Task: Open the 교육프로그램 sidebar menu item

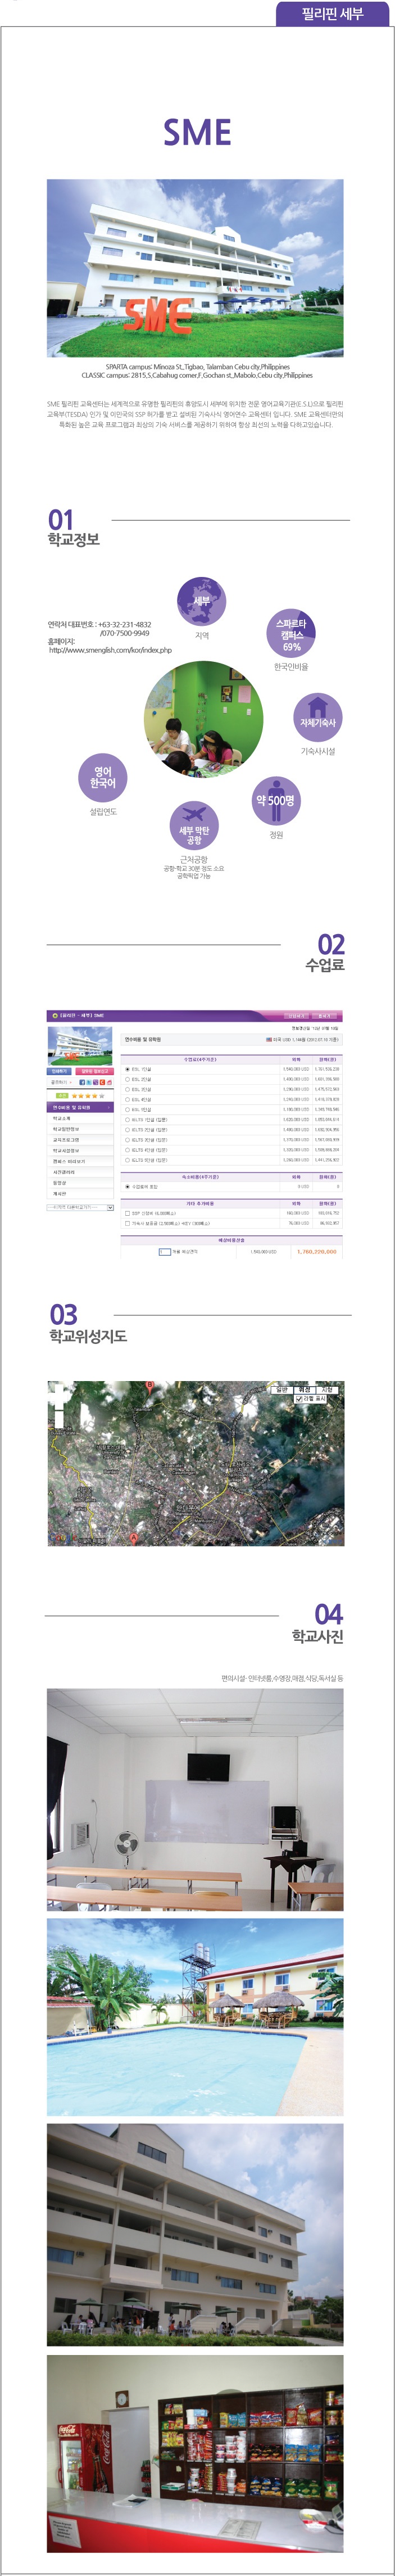Action: 81,1139
